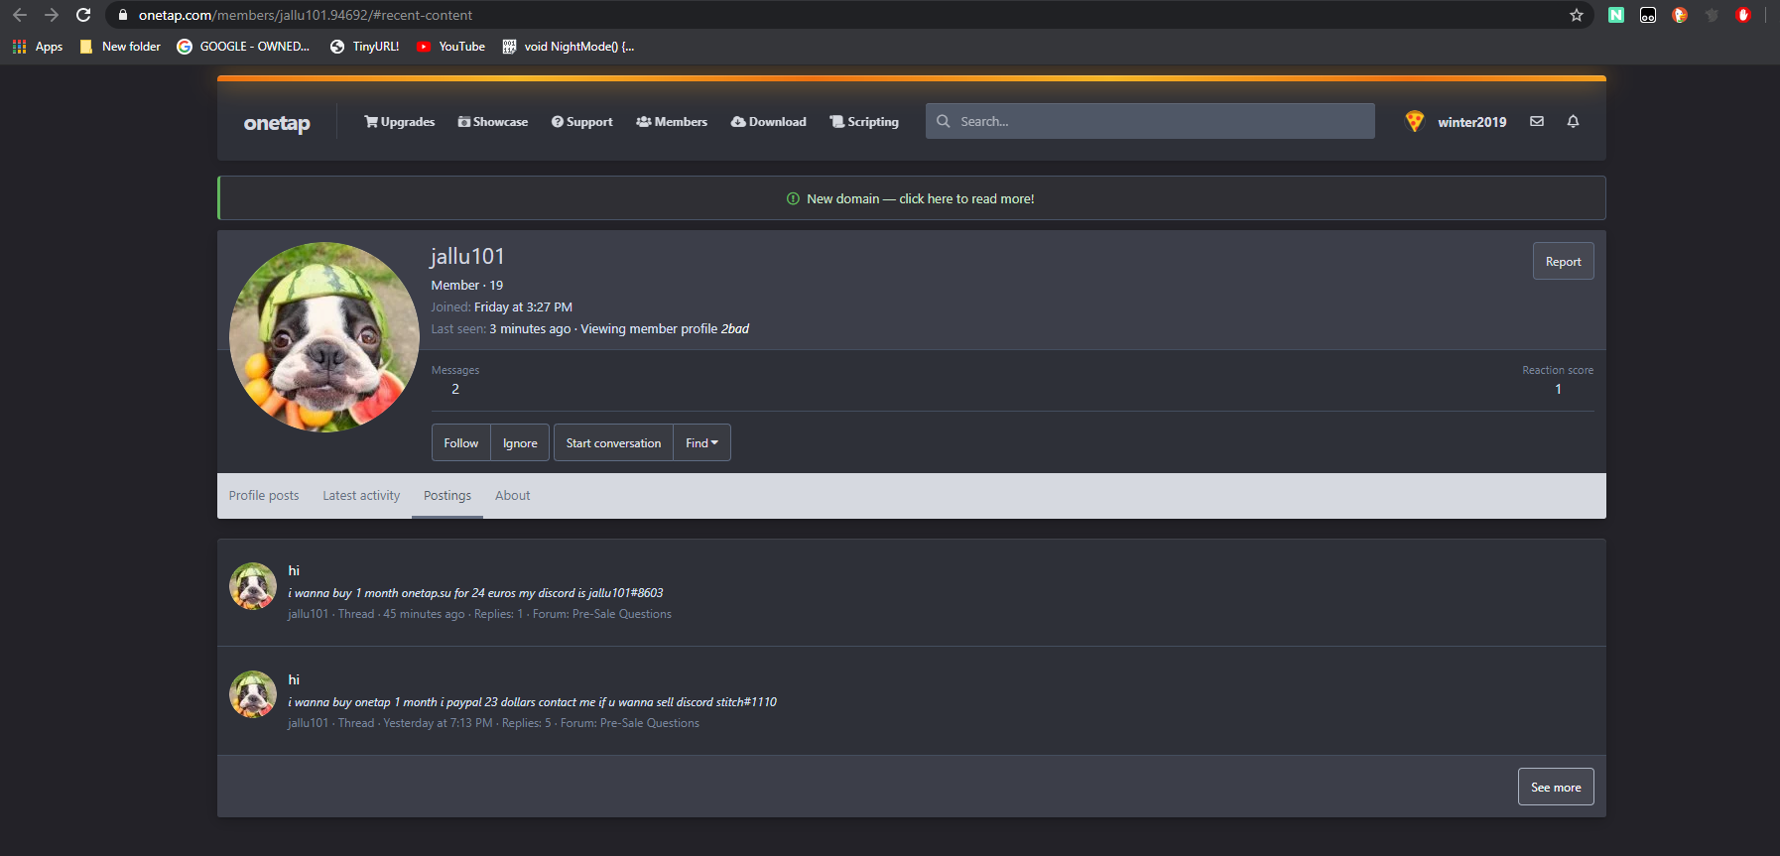Go back with the browser back arrow
Viewport: 1780px width, 856px height.
tap(20, 15)
